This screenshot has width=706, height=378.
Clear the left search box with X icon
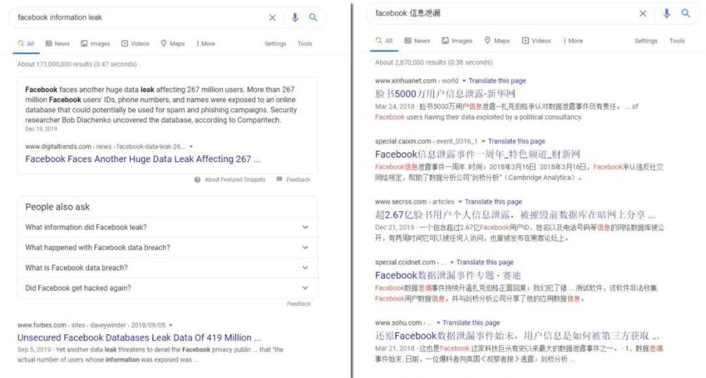tap(273, 18)
